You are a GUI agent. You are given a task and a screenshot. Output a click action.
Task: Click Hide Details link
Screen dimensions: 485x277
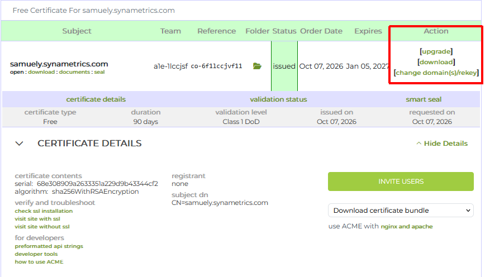click(x=442, y=144)
